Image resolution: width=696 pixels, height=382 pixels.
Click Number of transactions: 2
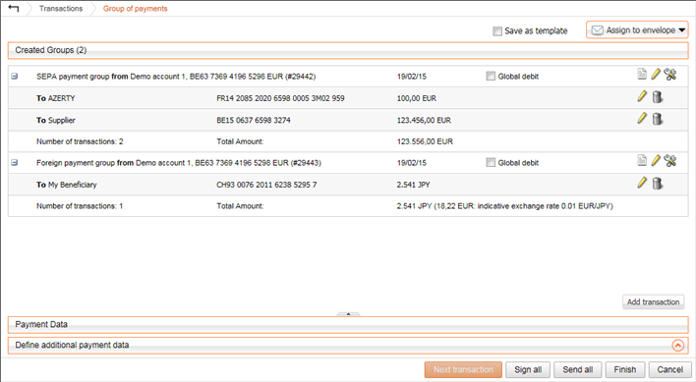80,141
